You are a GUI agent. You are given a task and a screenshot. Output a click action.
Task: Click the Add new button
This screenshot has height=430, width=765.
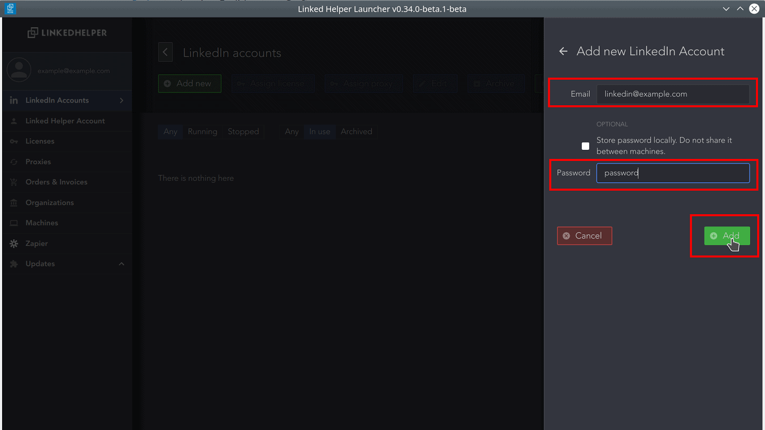click(x=190, y=83)
